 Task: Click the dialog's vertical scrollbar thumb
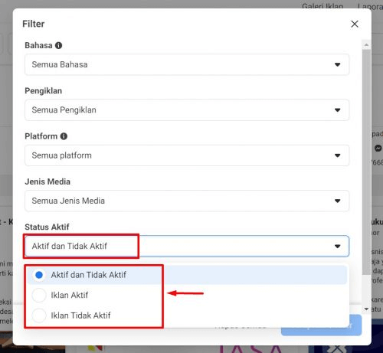[x=366, y=162]
